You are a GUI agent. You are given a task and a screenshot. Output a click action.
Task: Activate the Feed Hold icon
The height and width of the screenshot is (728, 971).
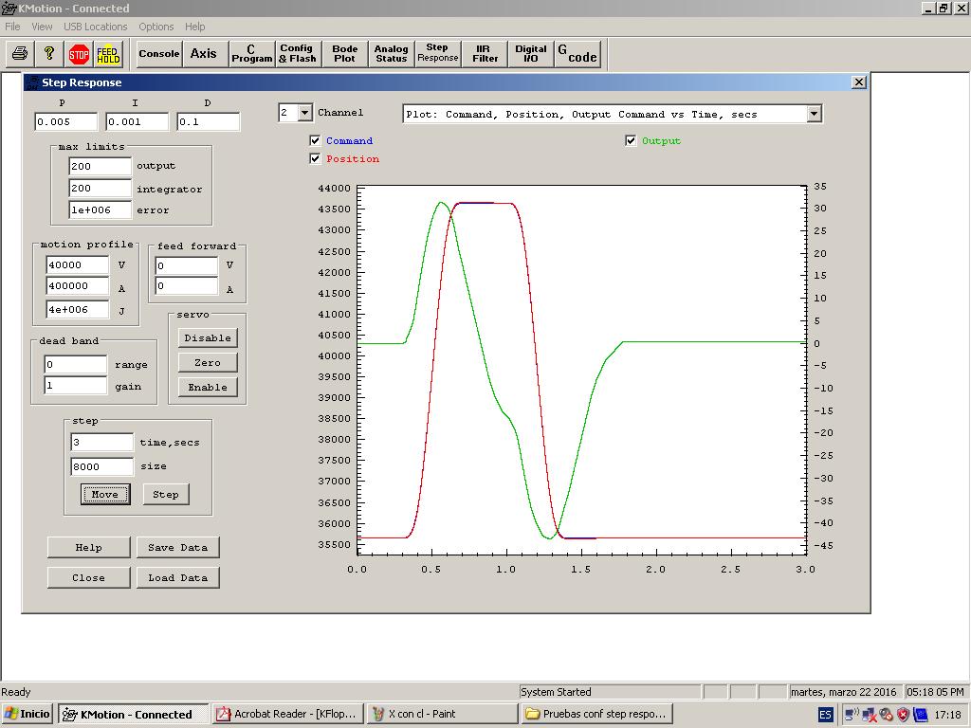pyautogui.click(x=108, y=54)
